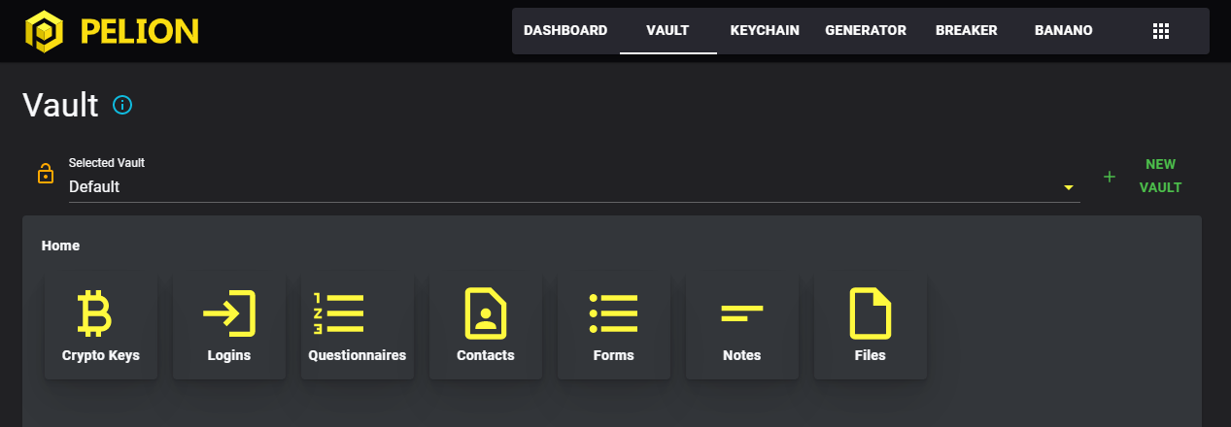Open the Questionnaires numbered list icon
Screen dimensions: 1231x427
click(x=338, y=312)
